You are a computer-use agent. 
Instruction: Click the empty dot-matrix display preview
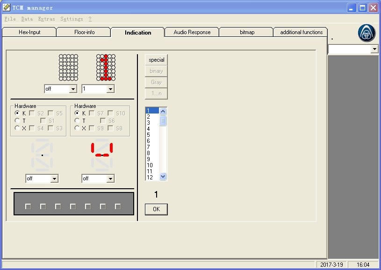pyautogui.click(x=68, y=68)
